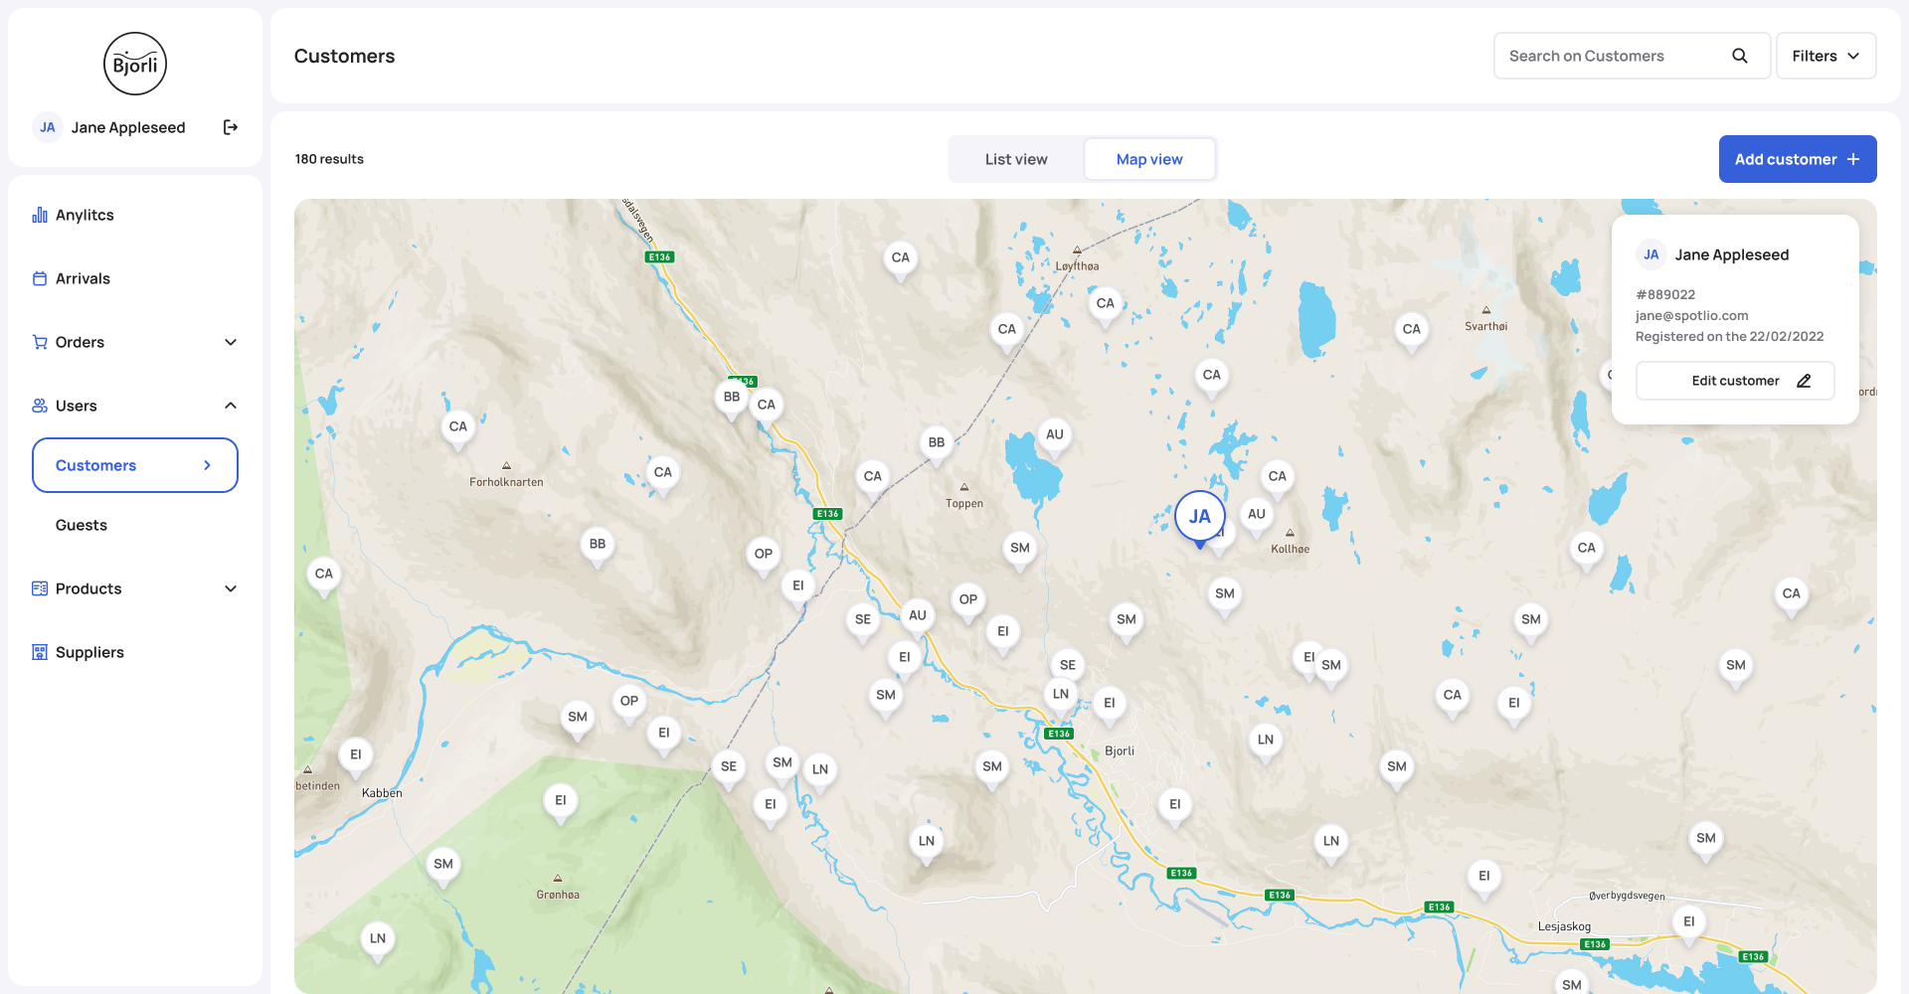Open the Guests submenu item
Screen dimensions: 1909x994
point(82,525)
